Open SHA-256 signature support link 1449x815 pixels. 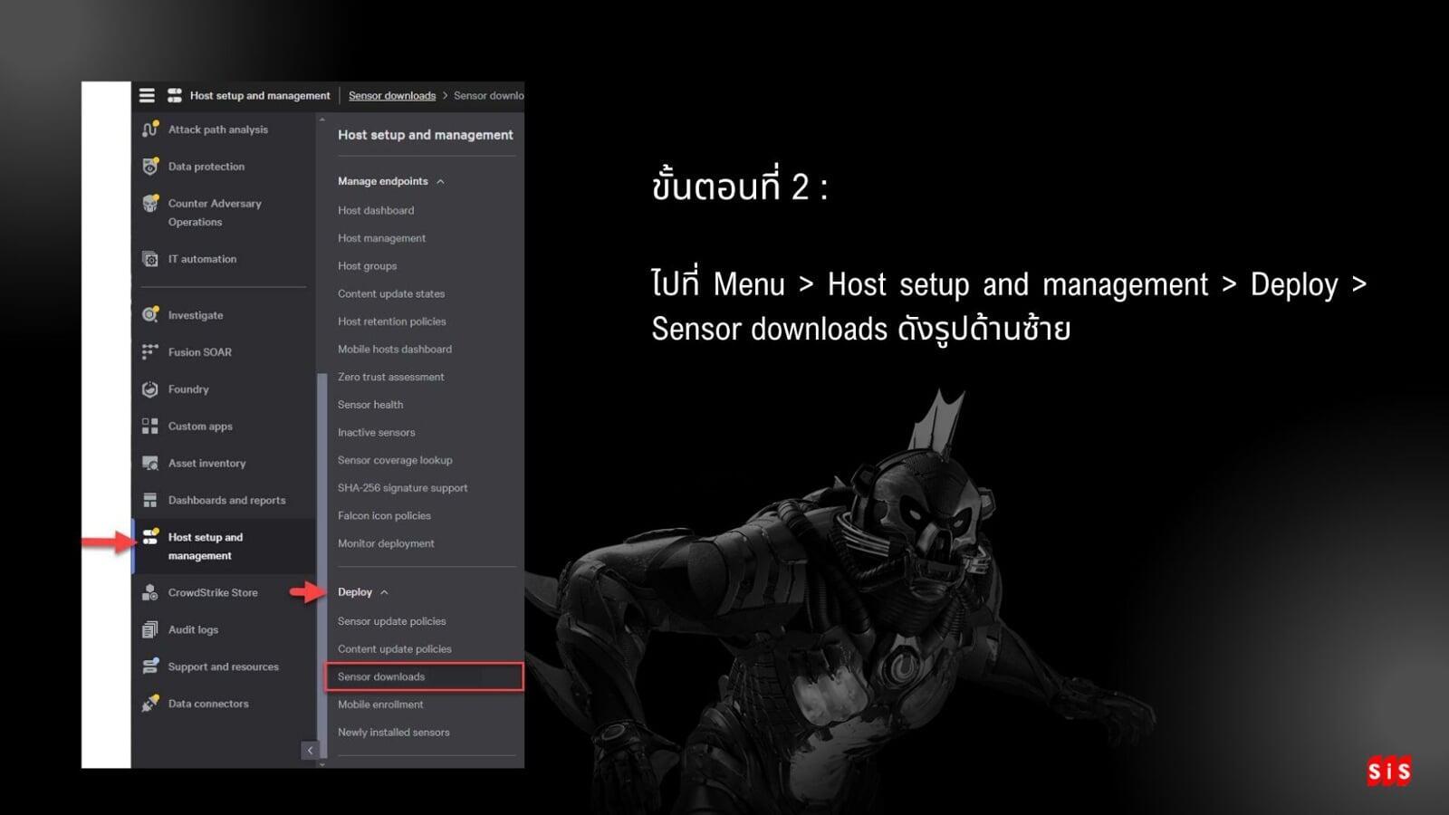point(403,488)
